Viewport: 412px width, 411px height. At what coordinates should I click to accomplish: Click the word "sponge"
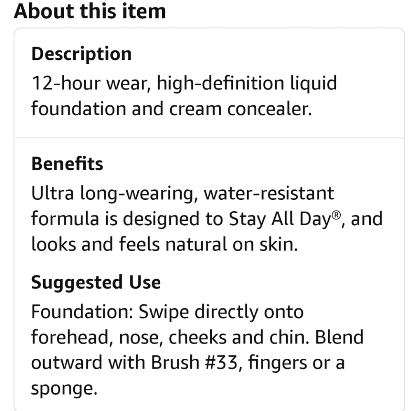tap(61, 388)
